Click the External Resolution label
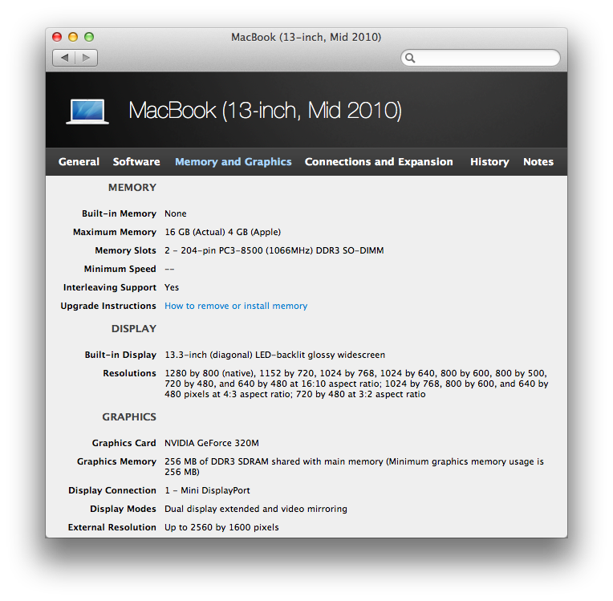 point(112,527)
